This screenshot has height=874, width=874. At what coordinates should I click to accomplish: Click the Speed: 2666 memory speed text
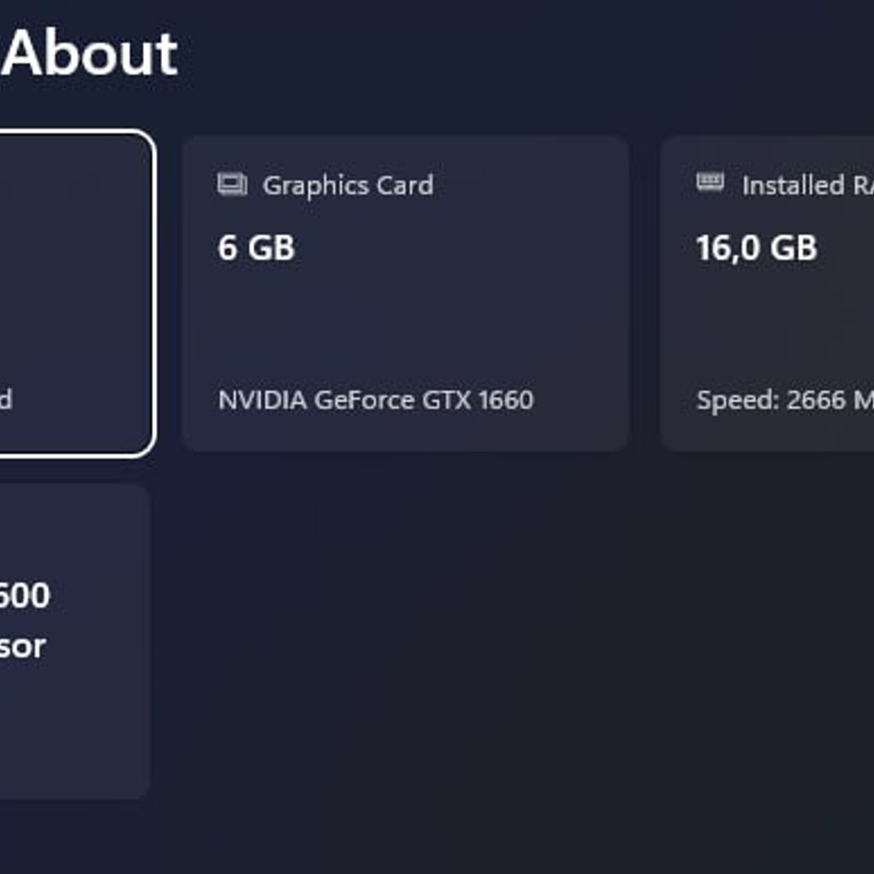point(772,400)
